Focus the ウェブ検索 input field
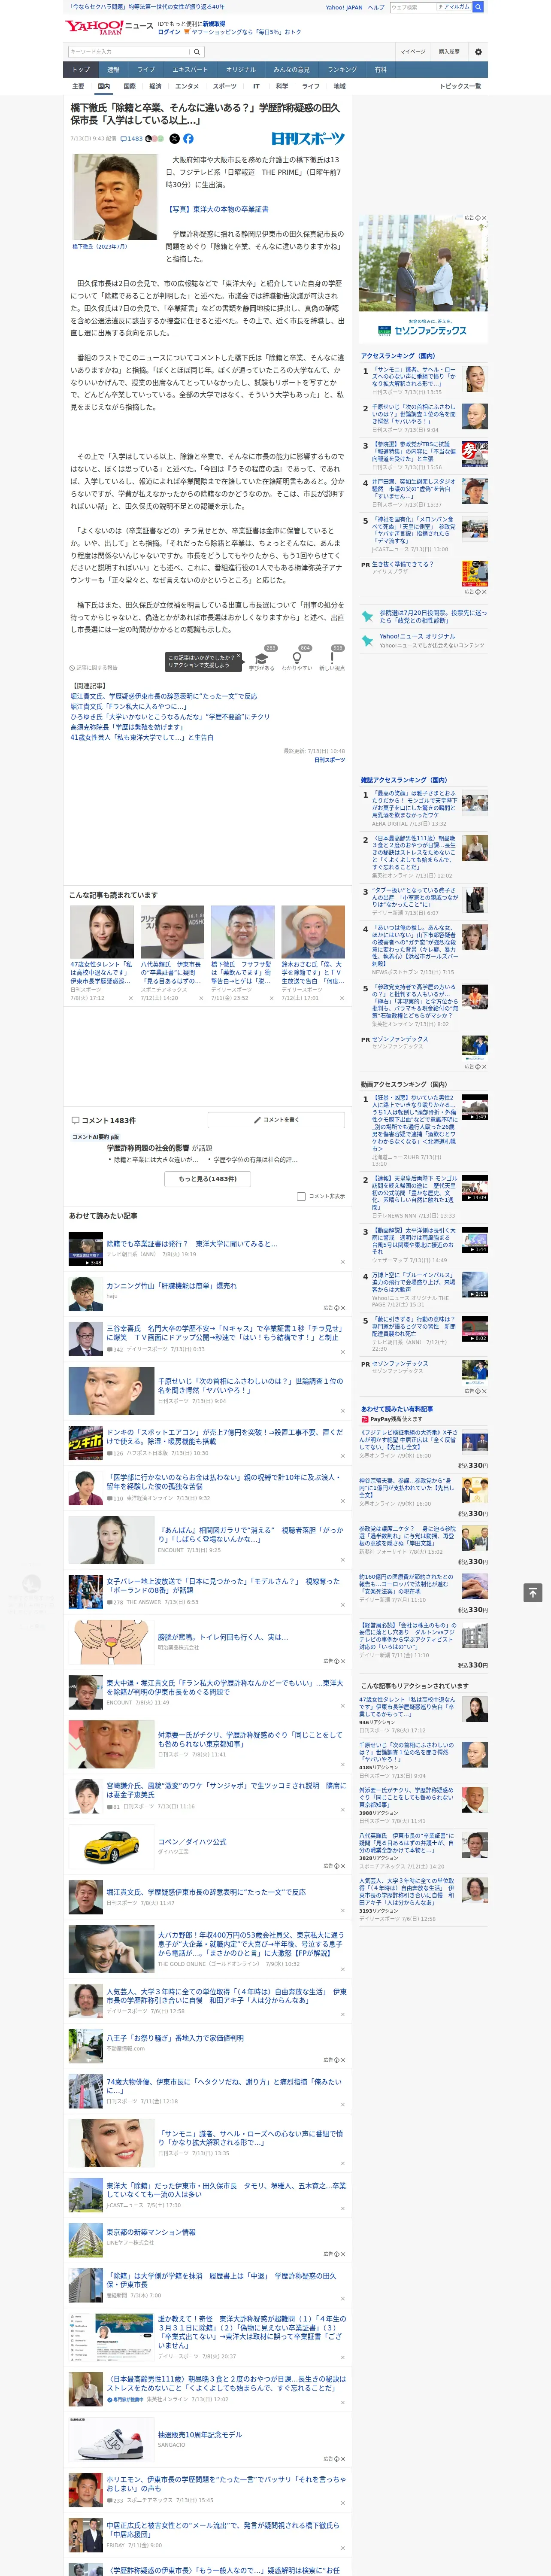The image size is (551, 2576). point(413,7)
